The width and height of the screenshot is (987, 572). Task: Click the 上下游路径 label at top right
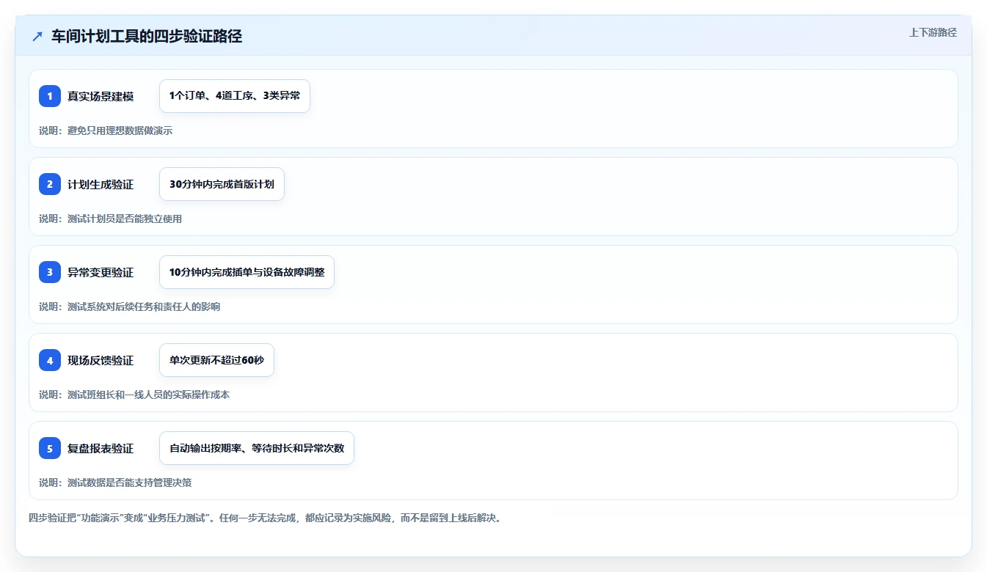(933, 32)
